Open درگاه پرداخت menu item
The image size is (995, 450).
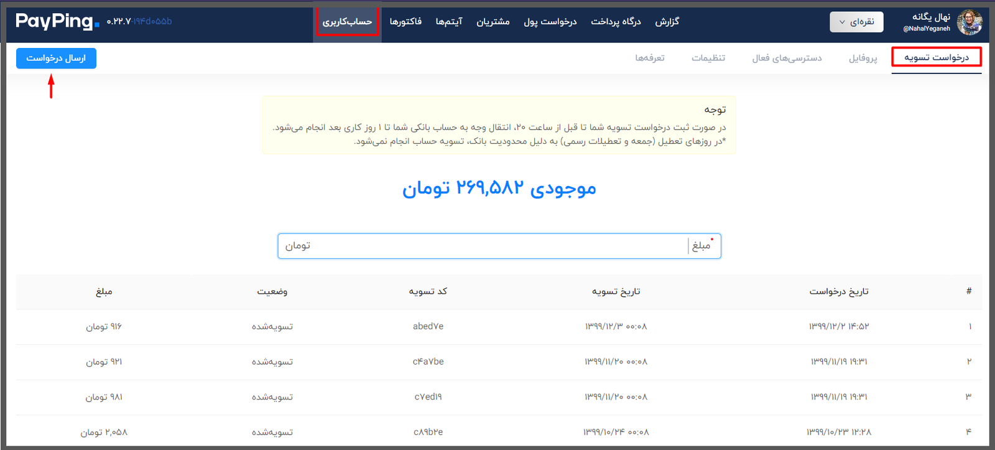click(616, 22)
